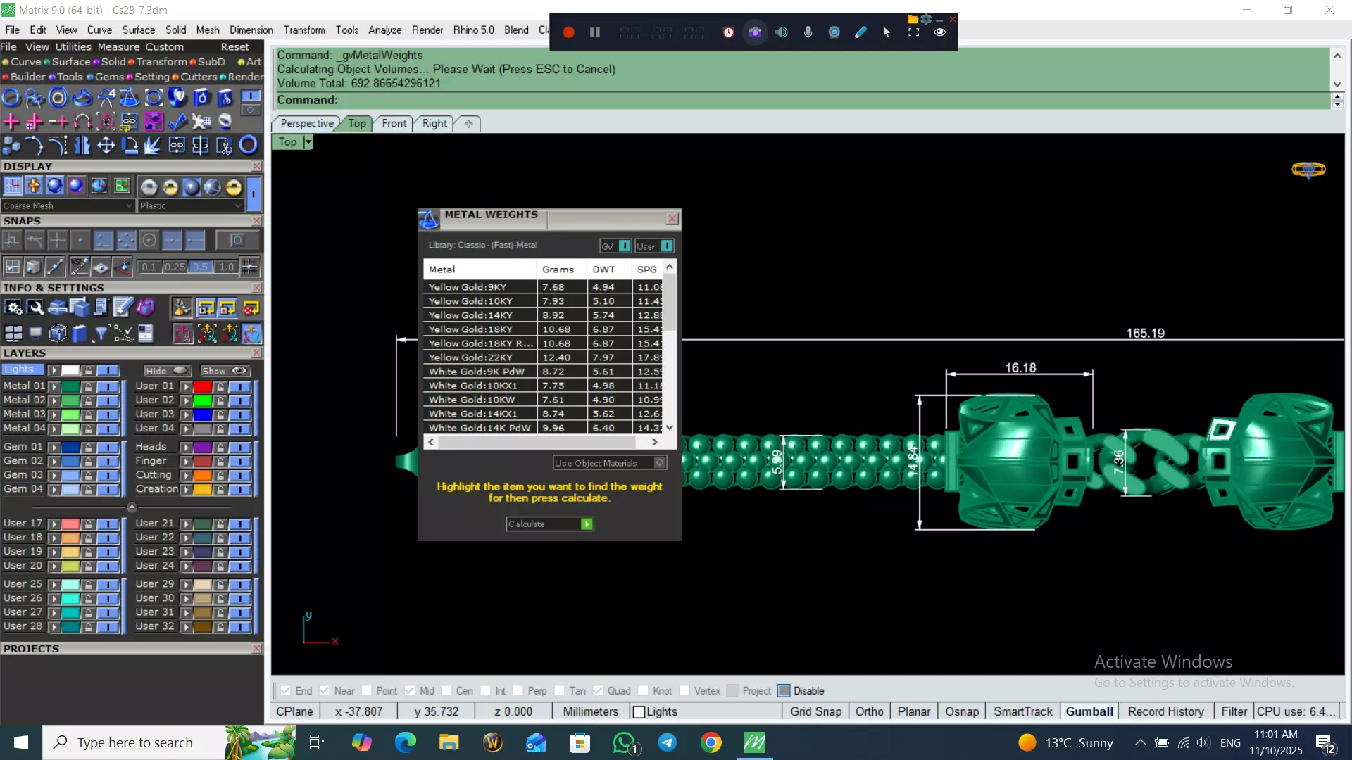The height and width of the screenshot is (760, 1352).
Task: Click the gumball move arrows icon
Action: [106, 146]
